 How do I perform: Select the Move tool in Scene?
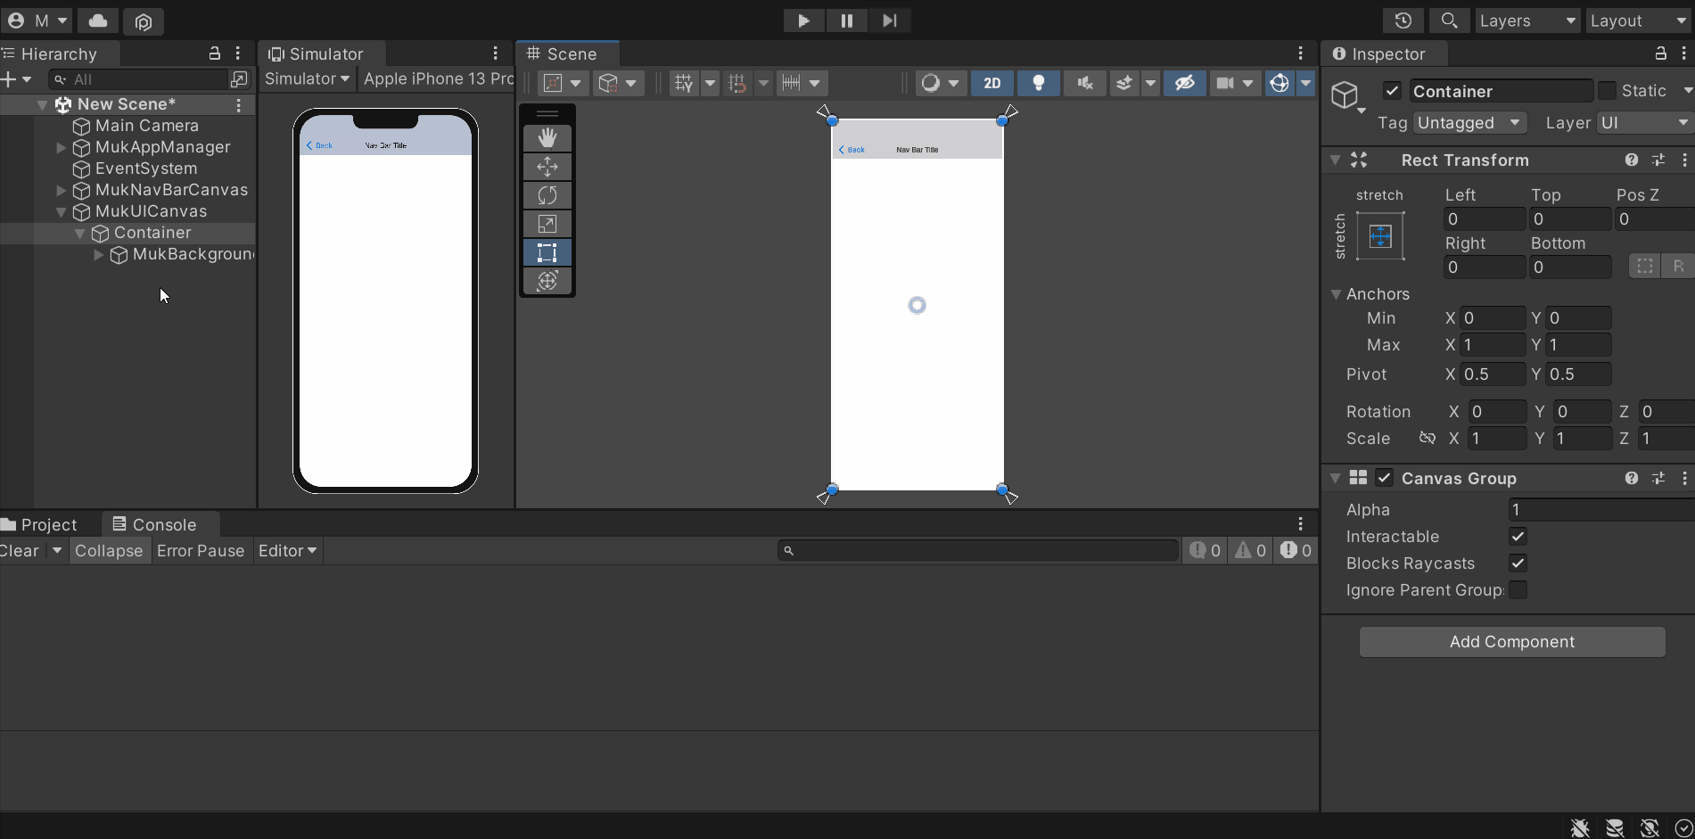pos(547,167)
